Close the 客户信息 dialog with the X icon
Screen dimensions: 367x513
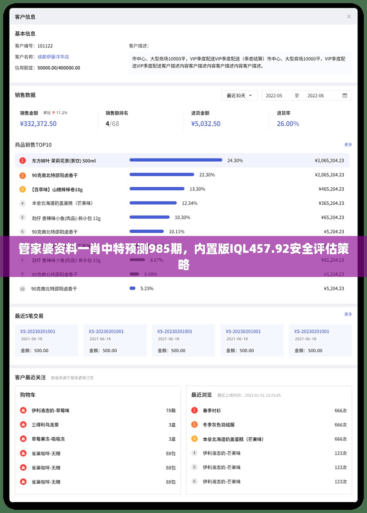(x=349, y=16)
